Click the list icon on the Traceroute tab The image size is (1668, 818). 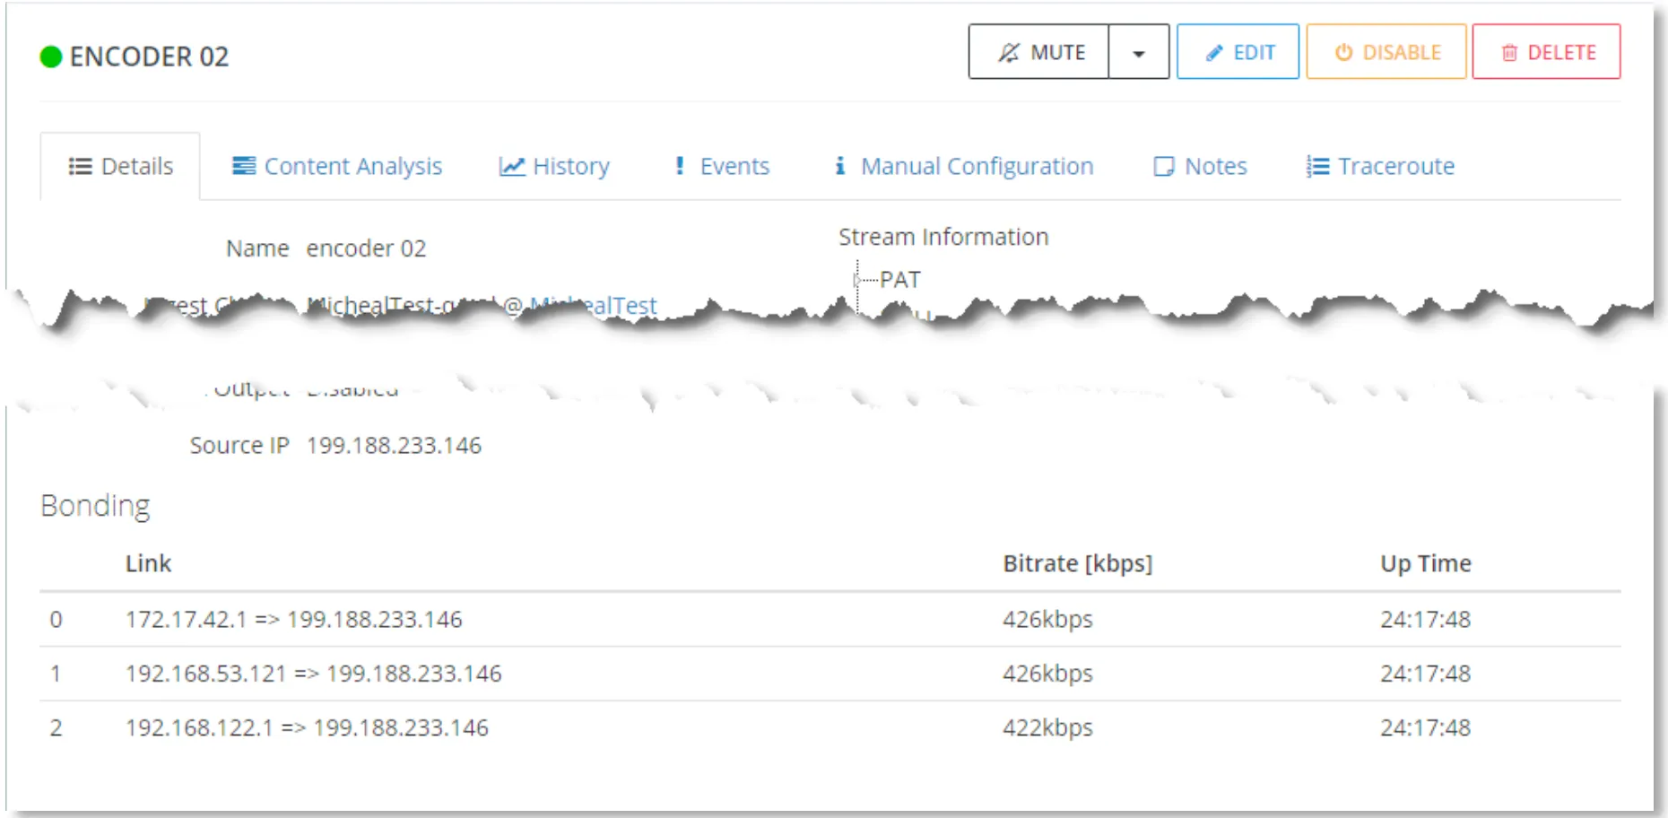pos(1317,166)
